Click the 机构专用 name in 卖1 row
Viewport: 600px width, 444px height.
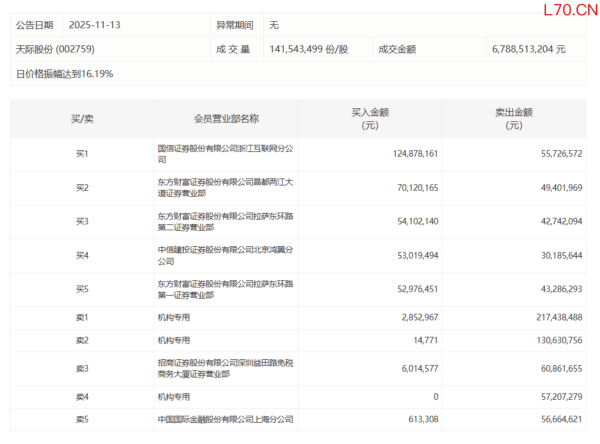(174, 317)
